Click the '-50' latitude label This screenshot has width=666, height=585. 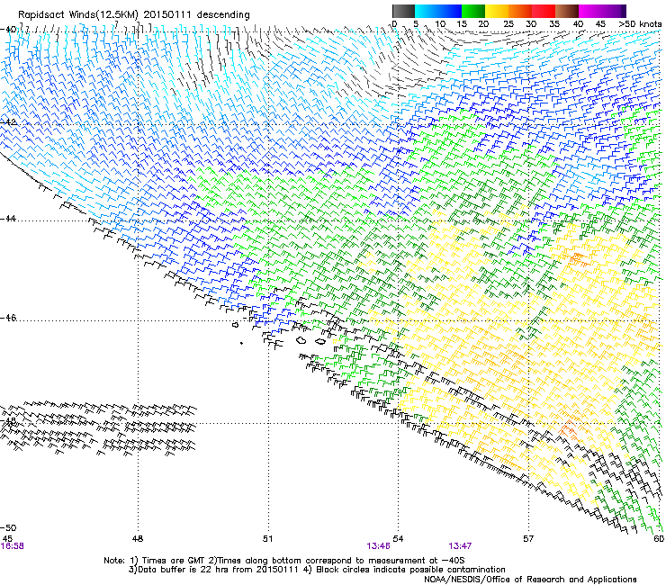[8, 528]
